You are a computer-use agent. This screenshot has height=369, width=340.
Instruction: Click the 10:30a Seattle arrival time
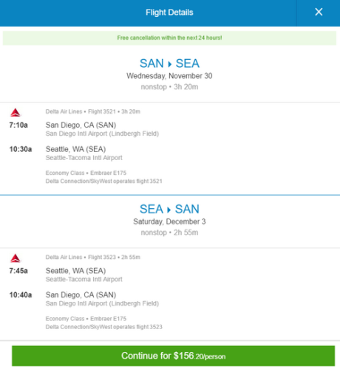coord(21,149)
